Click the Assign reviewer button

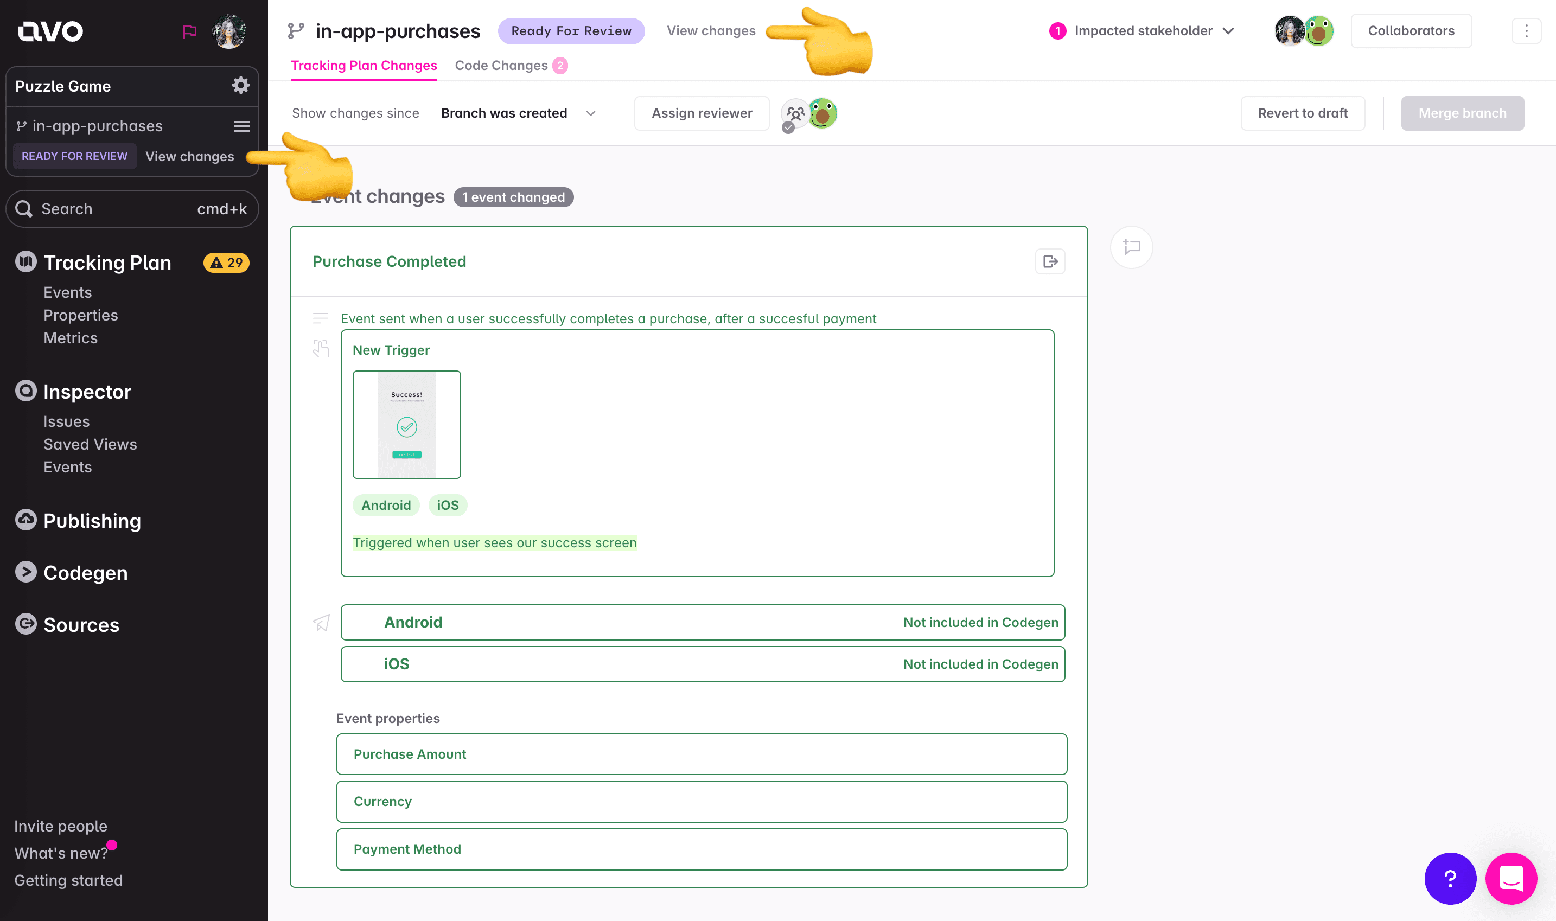[x=702, y=113]
